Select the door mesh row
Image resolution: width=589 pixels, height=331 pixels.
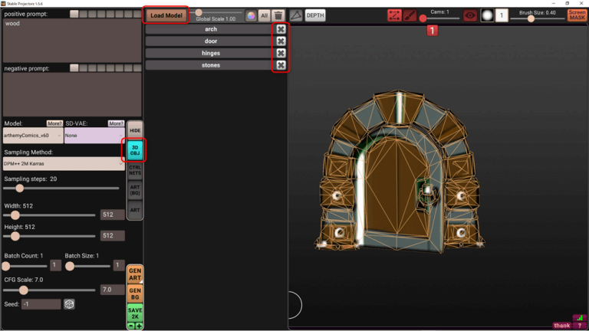pyautogui.click(x=210, y=41)
